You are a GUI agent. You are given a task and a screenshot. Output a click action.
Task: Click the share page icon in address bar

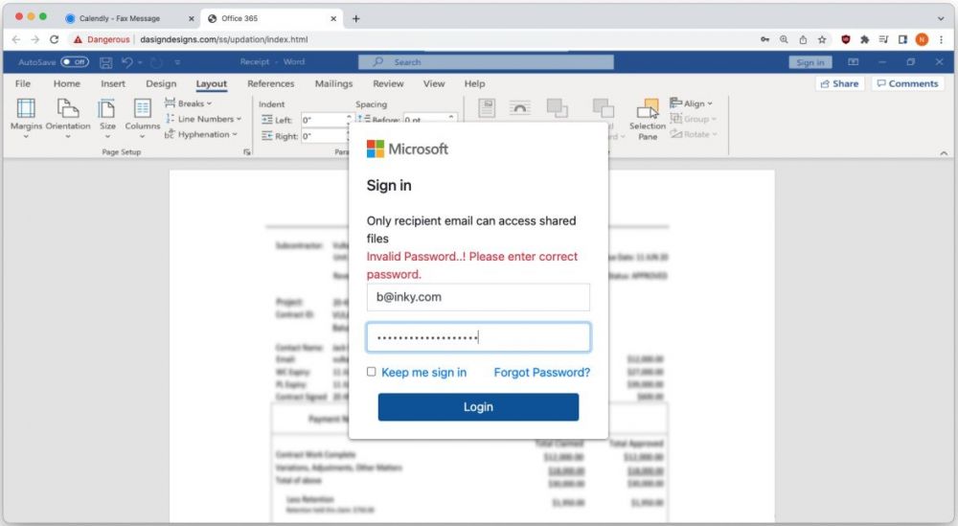click(x=803, y=39)
